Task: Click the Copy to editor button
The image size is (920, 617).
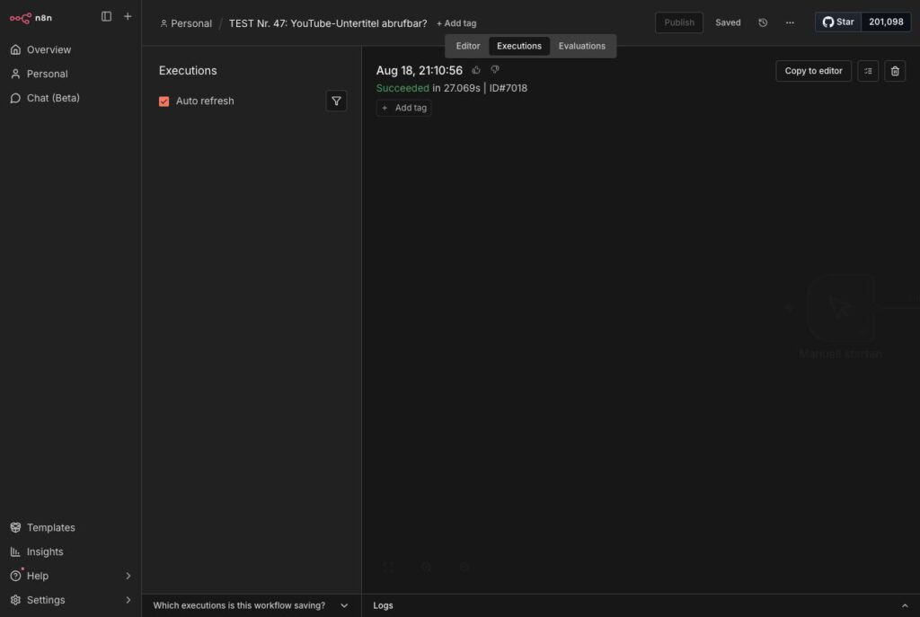Action: click(x=813, y=71)
